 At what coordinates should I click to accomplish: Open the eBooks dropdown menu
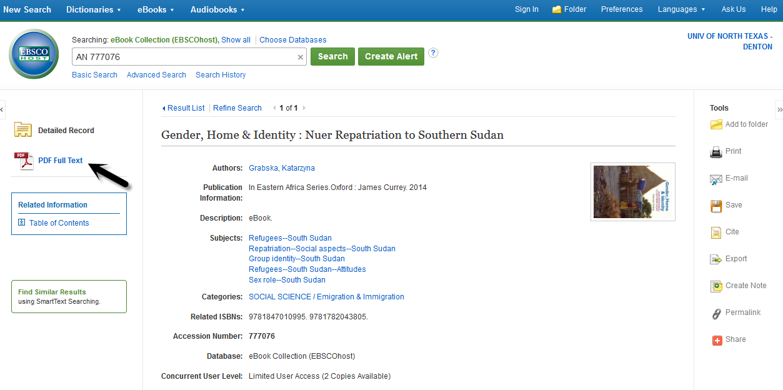tap(156, 9)
